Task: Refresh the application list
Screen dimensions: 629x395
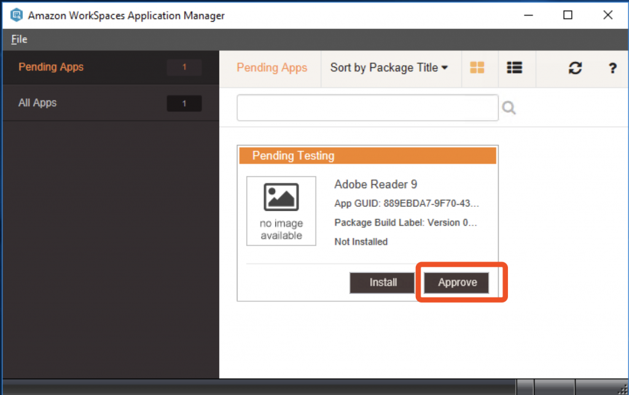Action: 575,68
